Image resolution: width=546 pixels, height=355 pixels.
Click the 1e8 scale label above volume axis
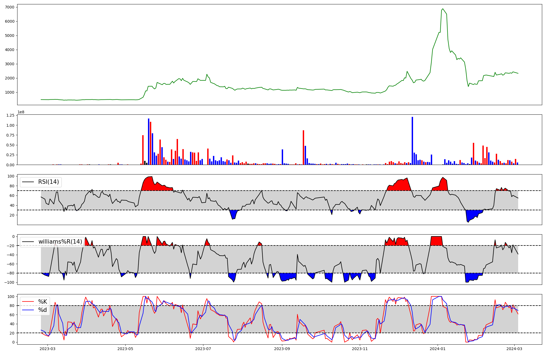21,112
